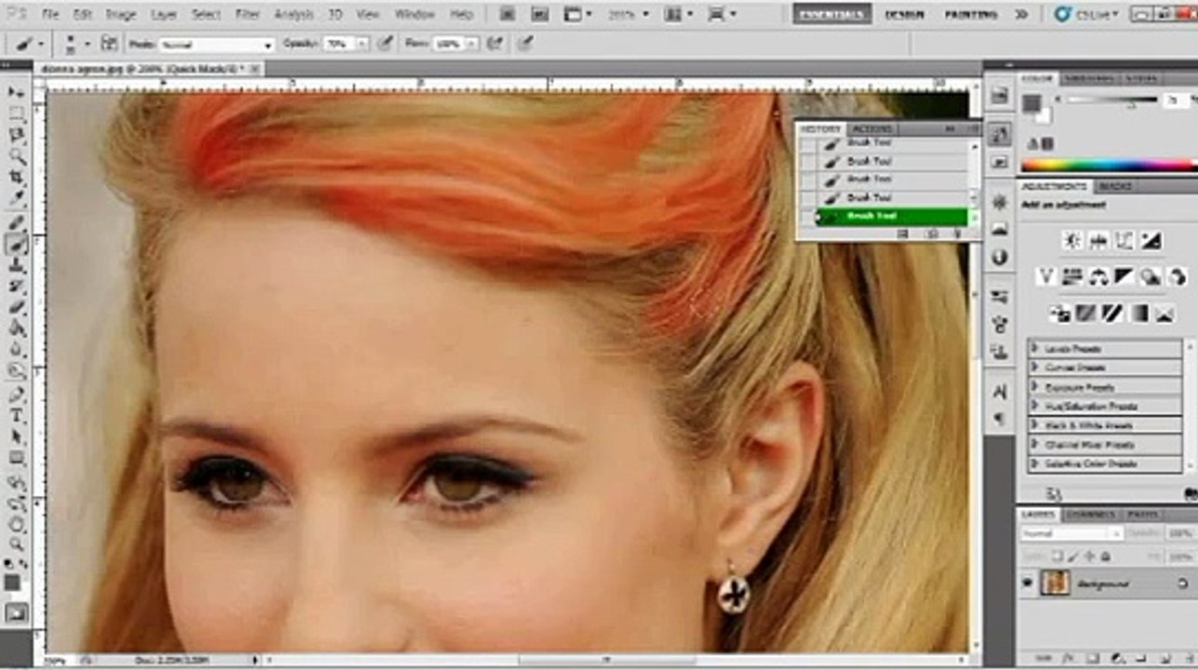
Task: Select the Gradient tool
Action: point(16,329)
